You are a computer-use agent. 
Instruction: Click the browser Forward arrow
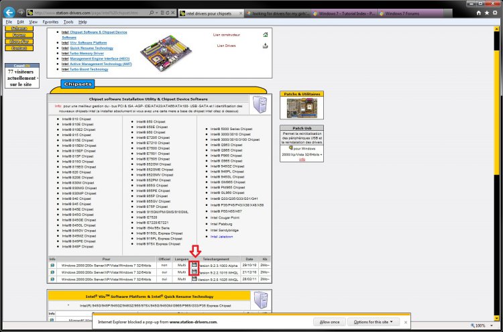[21, 12]
